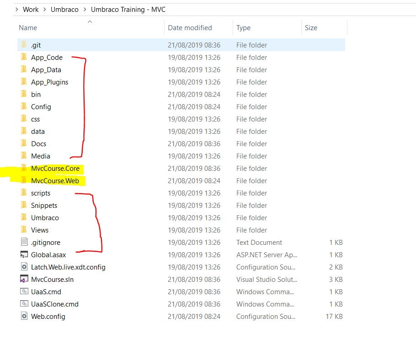
Task: Select the Media folder icon
Action: [24, 155]
